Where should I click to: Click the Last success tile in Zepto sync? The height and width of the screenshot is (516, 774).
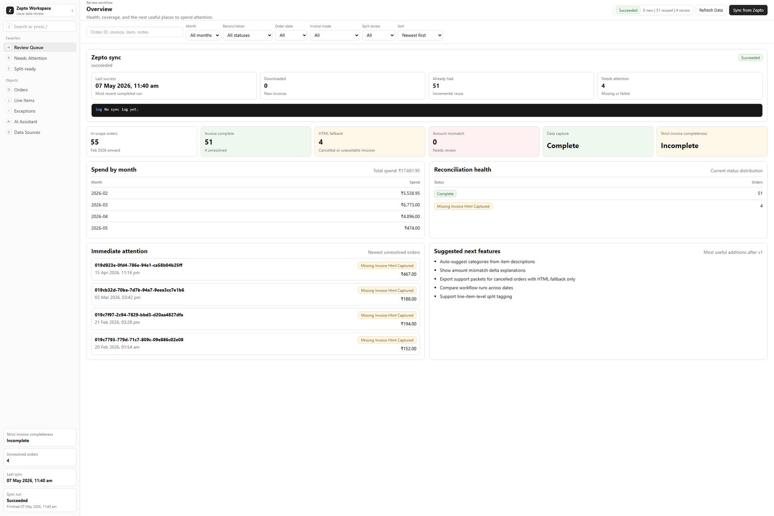pyautogui.click(x=174, y=86)
